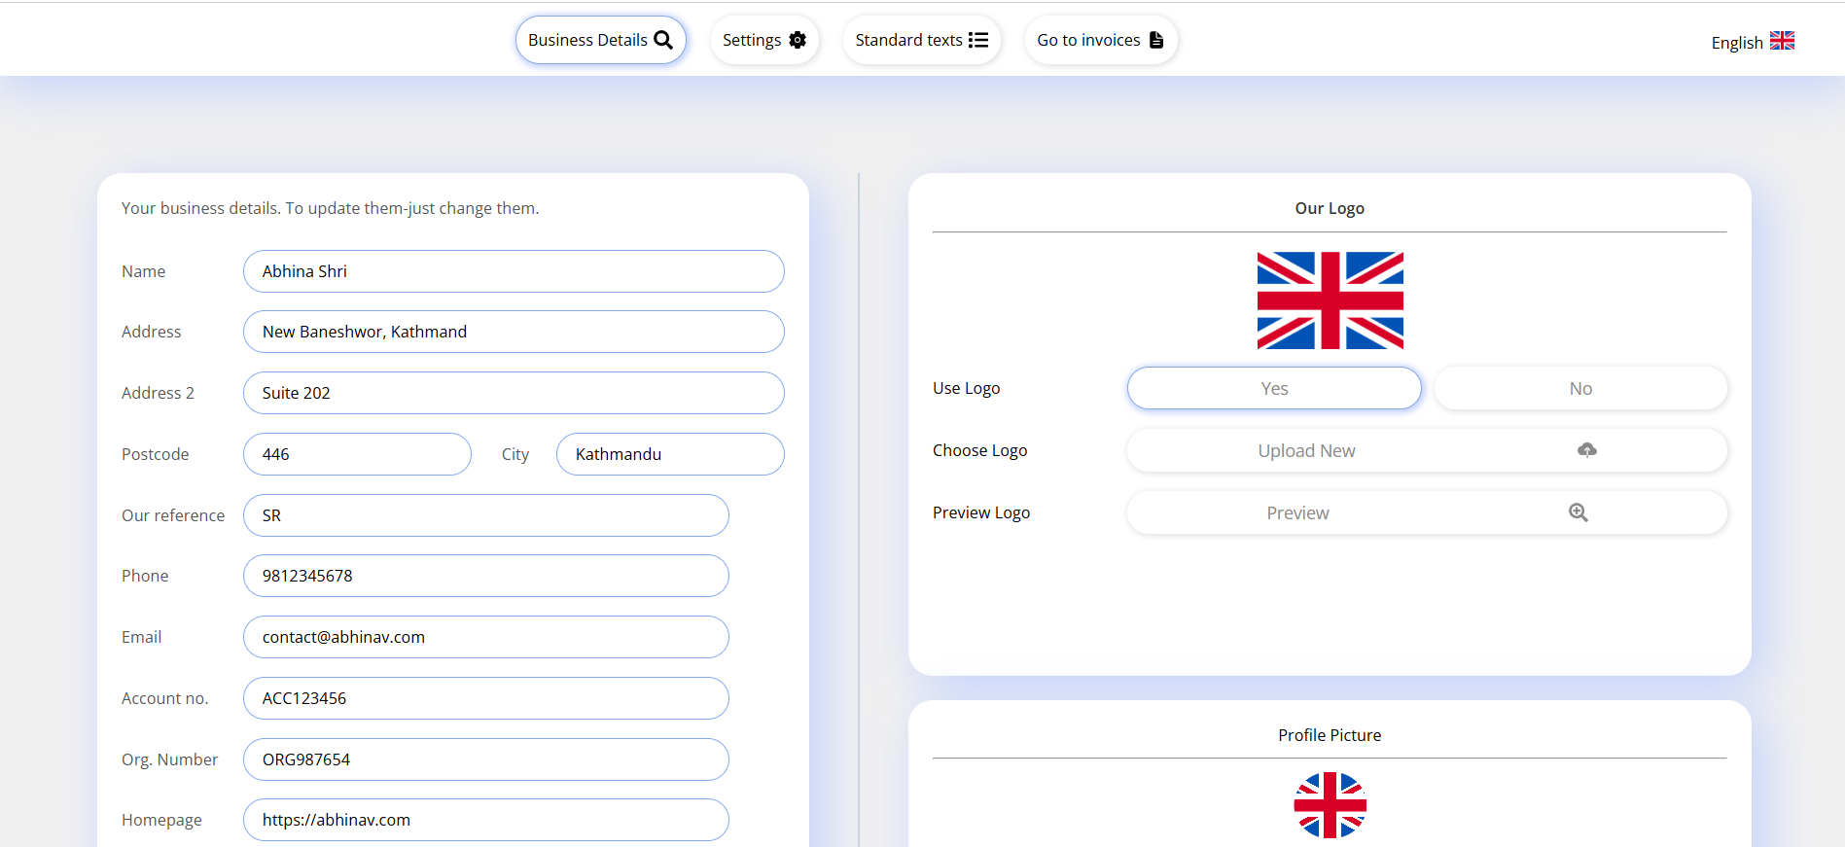
Task: Click the magnifier icon on Business Details
Action: (x=663, y=40)
